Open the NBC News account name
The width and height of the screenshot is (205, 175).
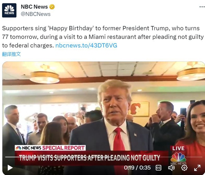click(x=34, y=7)
